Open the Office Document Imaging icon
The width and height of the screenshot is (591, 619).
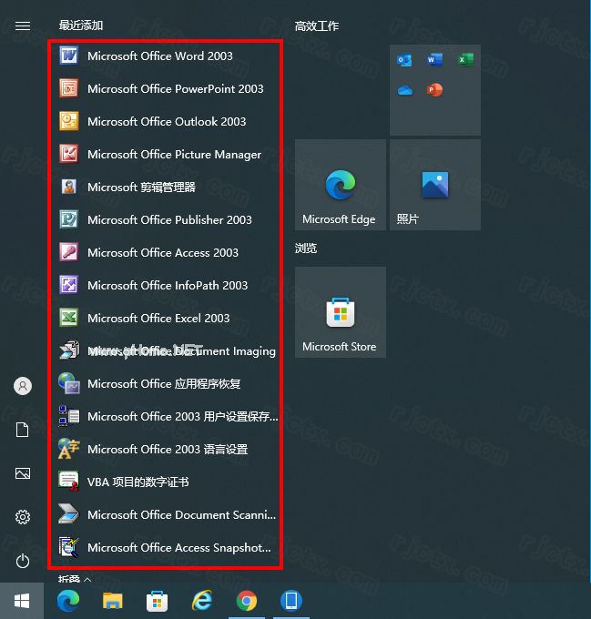(69, 350)
